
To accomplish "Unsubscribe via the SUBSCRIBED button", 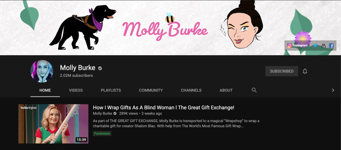I will (x=282, y=71).
